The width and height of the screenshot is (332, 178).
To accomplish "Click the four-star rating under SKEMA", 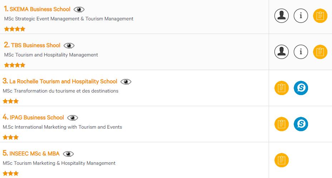I will pyautogui.click(x=15, y=29).
